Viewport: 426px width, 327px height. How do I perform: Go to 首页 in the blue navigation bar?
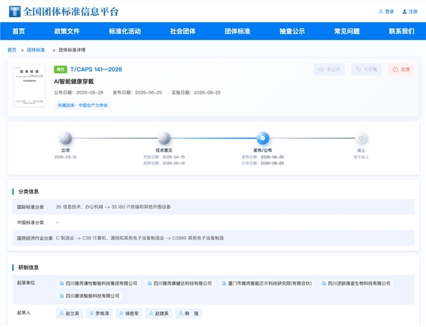(x=19, y=31)
